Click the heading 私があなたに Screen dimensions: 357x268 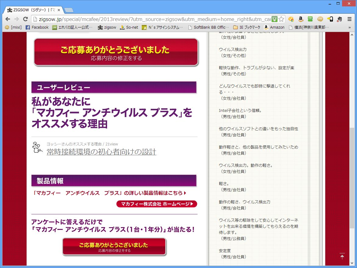tap(61, 102)
